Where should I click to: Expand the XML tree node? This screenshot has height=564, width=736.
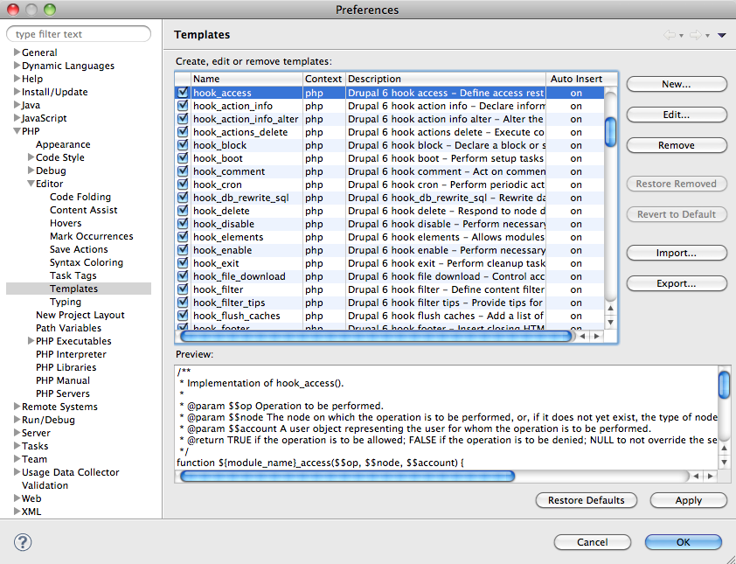(x=17, y=512)
